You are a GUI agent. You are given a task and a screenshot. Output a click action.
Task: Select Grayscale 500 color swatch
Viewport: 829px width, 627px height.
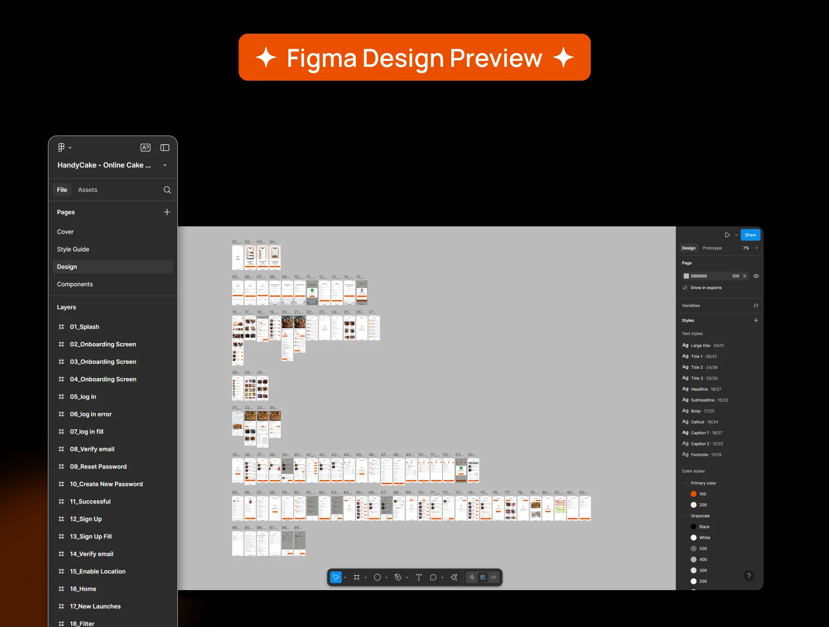coord(694,549)
